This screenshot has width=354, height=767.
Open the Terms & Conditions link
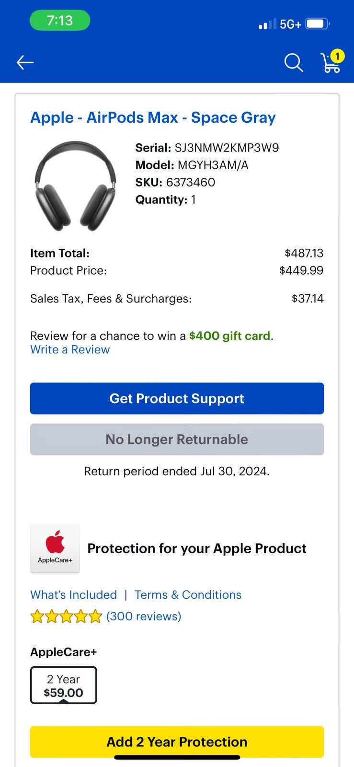click(x=188, y=594)
